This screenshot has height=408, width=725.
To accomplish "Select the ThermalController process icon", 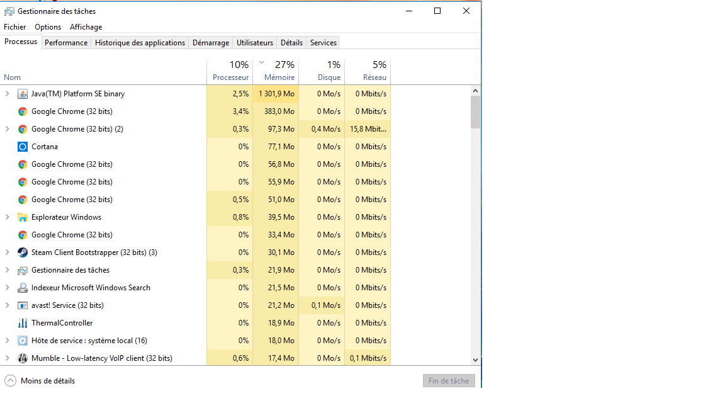I will 22,323.
